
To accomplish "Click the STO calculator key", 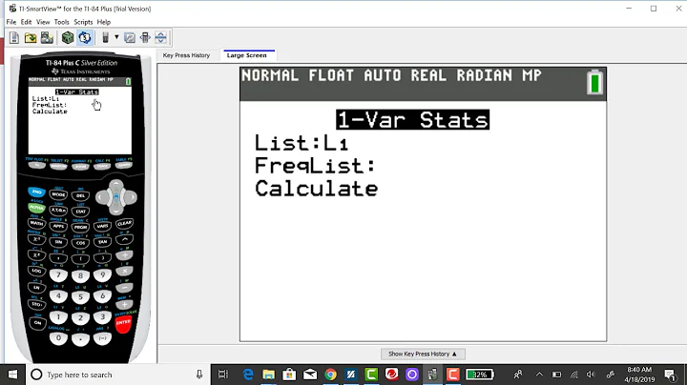I will tap(37, 304).
